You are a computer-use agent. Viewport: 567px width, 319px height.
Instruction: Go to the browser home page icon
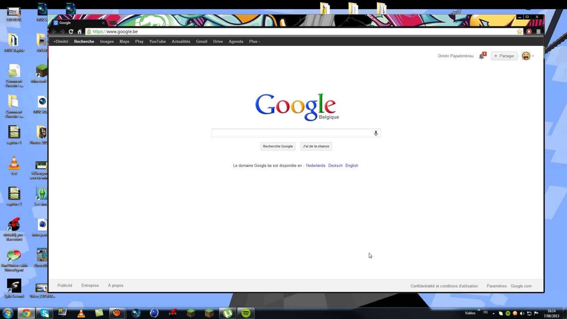(x=80, y=32)
